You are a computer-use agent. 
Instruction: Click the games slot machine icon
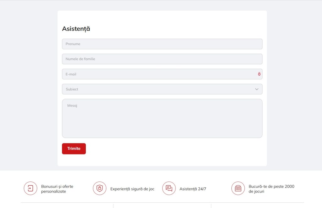[x=238, y=188]
